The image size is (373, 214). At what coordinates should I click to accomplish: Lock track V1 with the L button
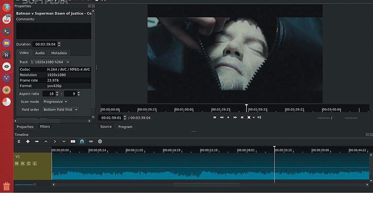click(35, 164)
